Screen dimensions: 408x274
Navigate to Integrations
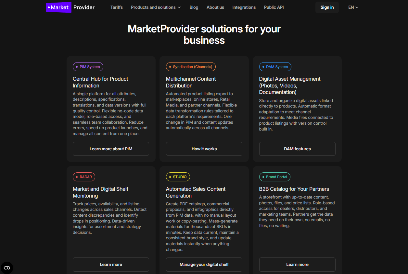coord(244,7)
